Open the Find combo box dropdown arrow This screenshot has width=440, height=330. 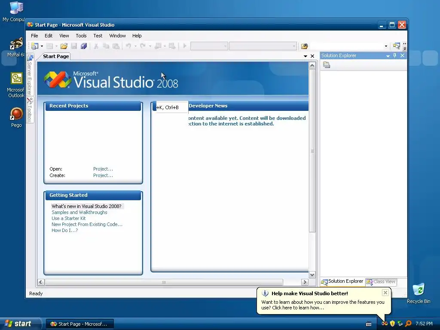pyautogui.click(x=386, y=46)
